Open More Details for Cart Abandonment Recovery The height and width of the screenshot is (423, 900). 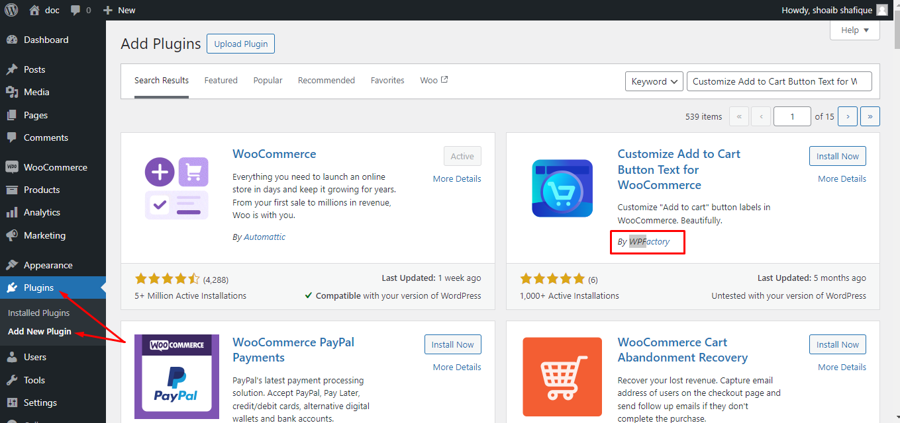(x=842, y=367)
